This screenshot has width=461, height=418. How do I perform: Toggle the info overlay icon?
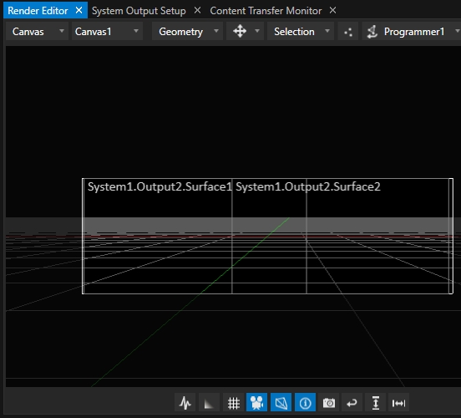pyautogui.click(x=305, y=402)
